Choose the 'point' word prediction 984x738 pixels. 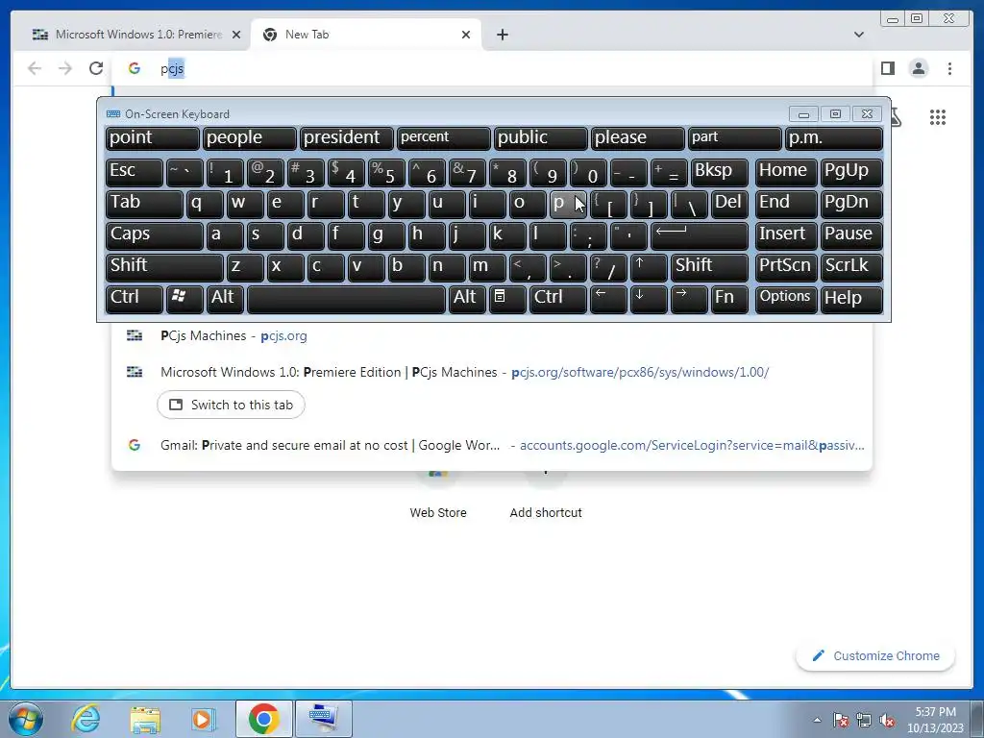pos(153,138)
